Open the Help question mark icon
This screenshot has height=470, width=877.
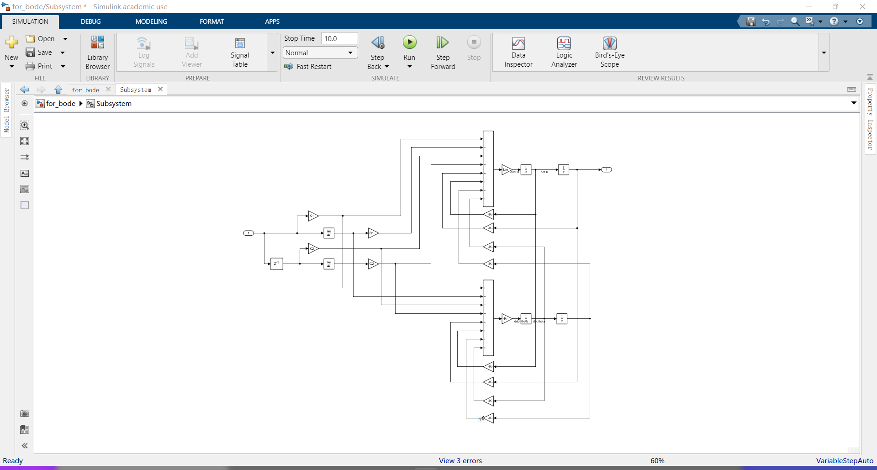[x=834, y=21]
